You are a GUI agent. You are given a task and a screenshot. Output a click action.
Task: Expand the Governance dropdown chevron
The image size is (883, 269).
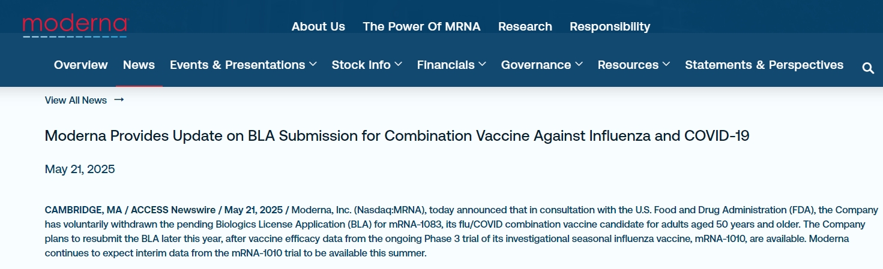pos(579,64)
